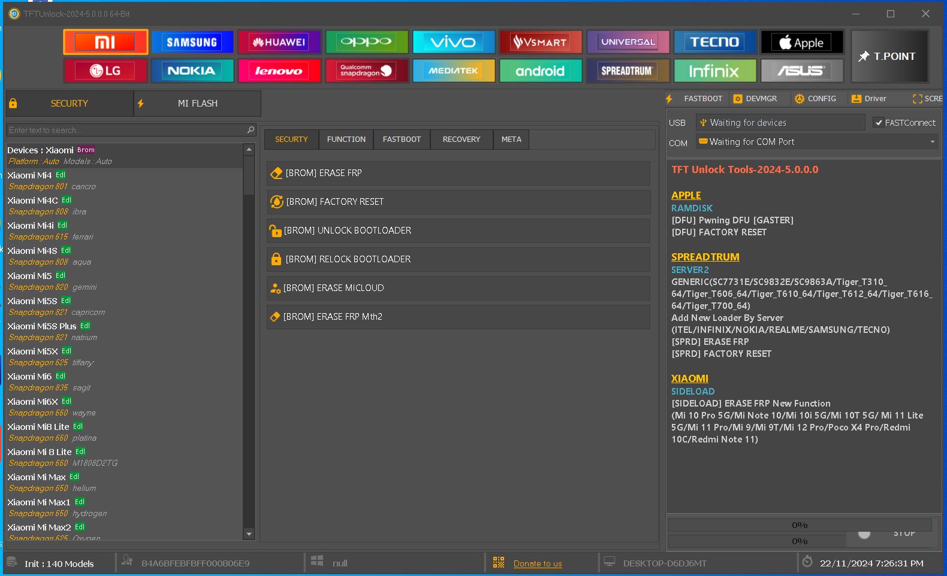Viewport: 947px width, 576px height.
Task: Select Xiaomi Mi8 Lite platina device
Action: coord(125,432)
